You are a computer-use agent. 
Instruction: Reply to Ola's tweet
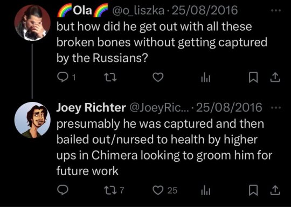point(63,77)
